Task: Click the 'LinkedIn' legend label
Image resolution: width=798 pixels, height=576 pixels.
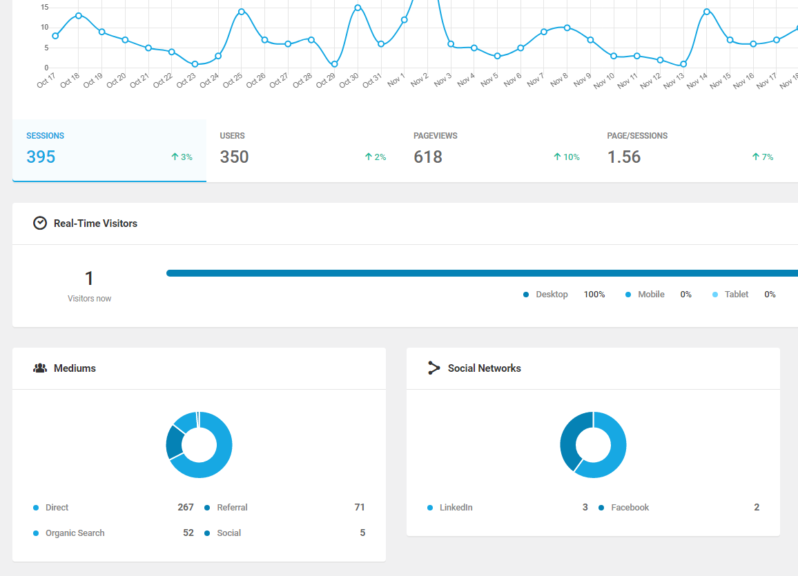Action: pos(456,508)
